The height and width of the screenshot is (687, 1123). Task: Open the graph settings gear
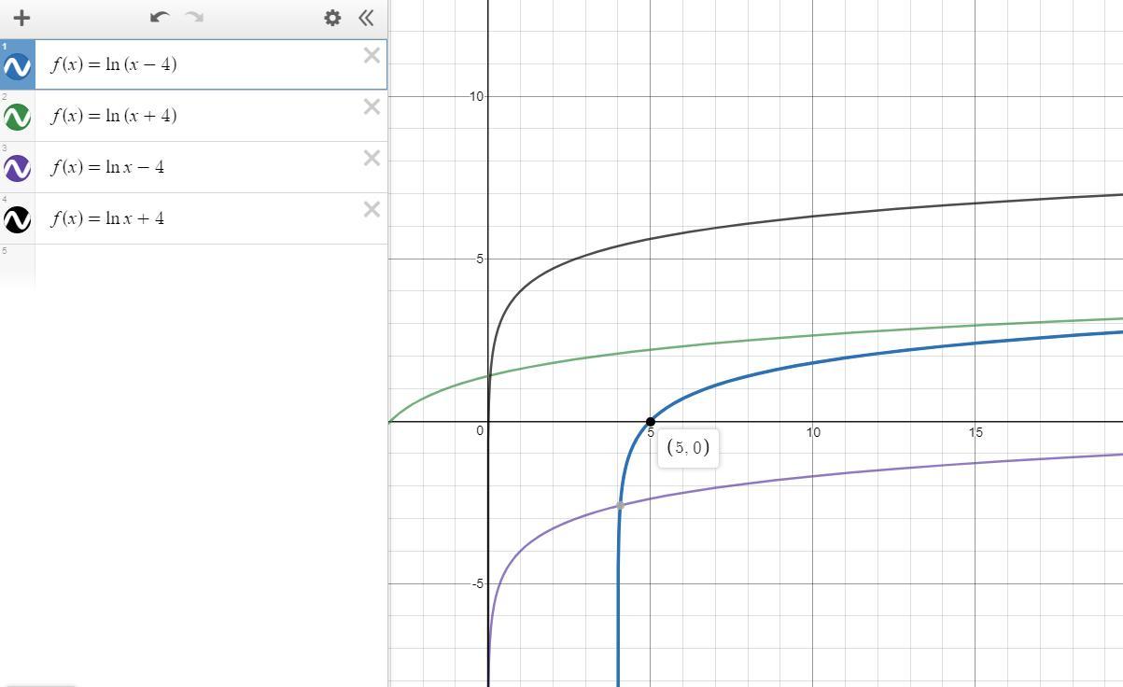[332, 18]
